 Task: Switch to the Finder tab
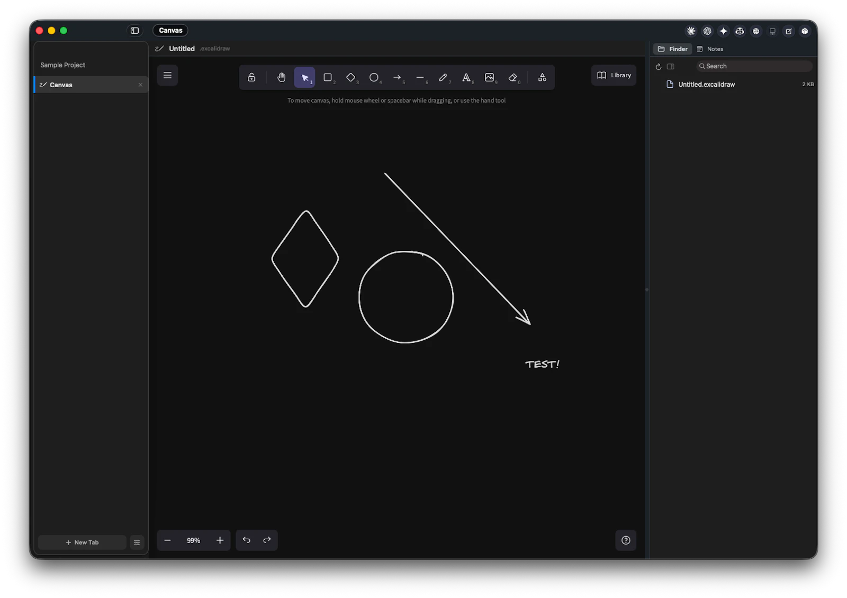[672, 49]
